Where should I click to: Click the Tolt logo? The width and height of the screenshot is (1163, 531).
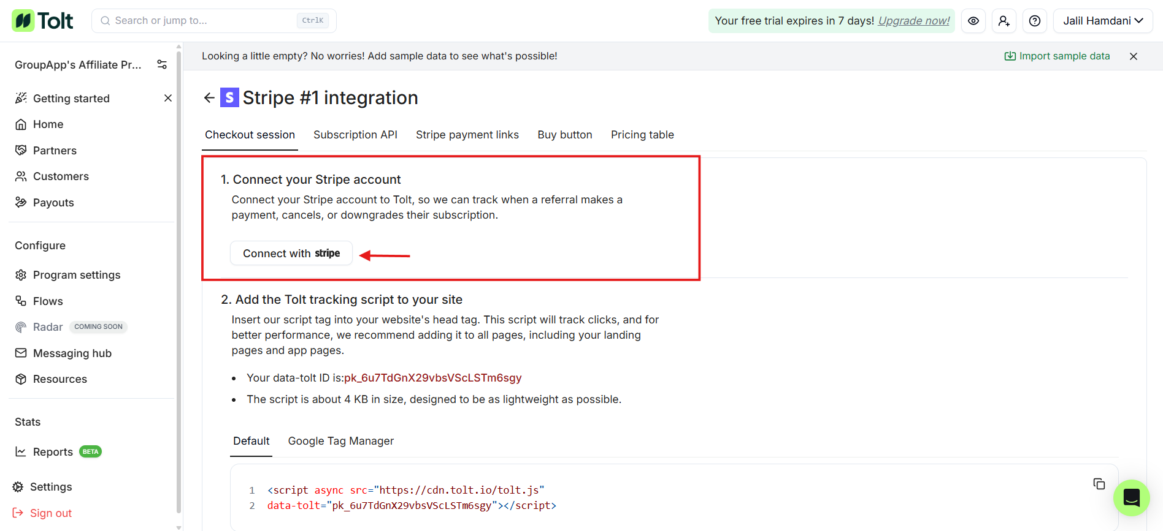(x=42, y=21)
